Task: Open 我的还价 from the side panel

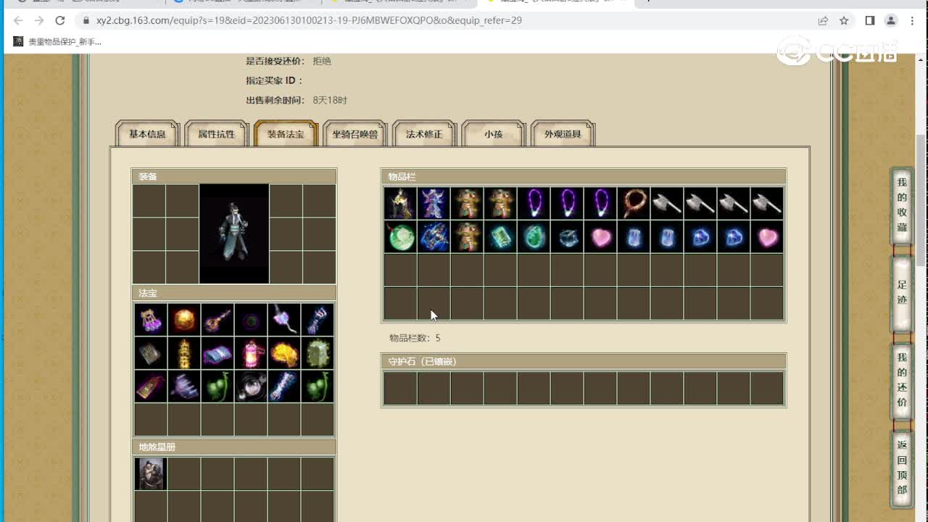Action: pyautogui.click(x=902, y=380)
